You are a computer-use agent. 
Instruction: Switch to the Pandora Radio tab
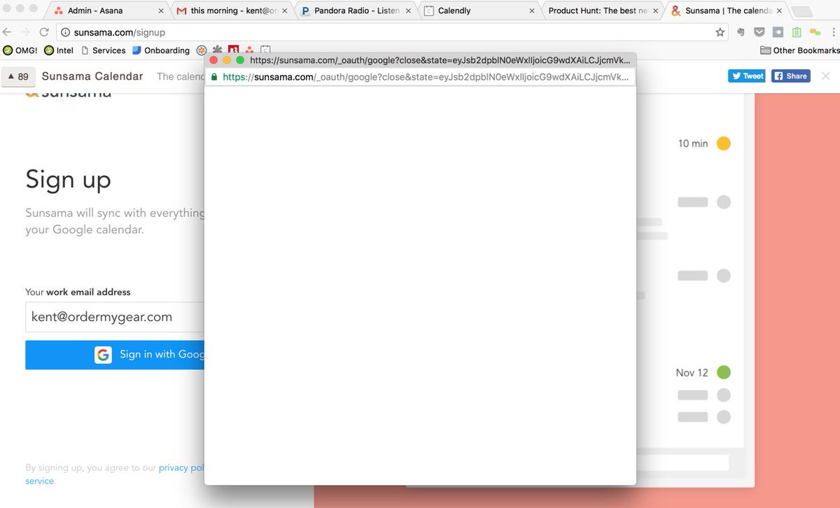(355, 10)
